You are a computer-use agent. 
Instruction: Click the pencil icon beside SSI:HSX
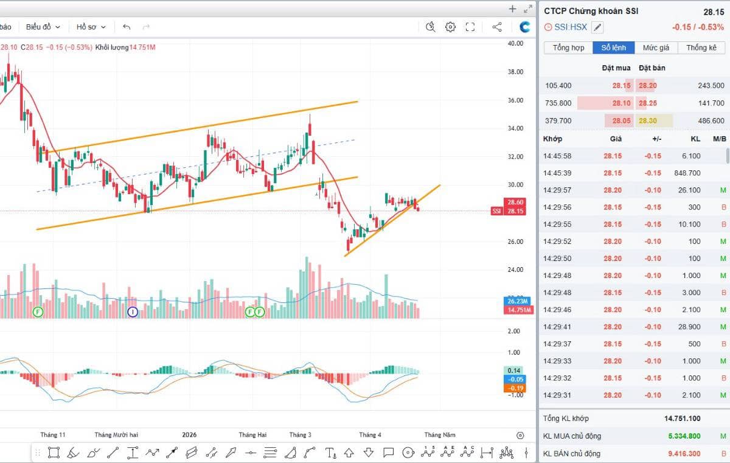click(x=597, y=27)
